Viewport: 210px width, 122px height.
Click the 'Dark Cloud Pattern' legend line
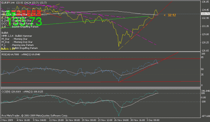[17, 24]
